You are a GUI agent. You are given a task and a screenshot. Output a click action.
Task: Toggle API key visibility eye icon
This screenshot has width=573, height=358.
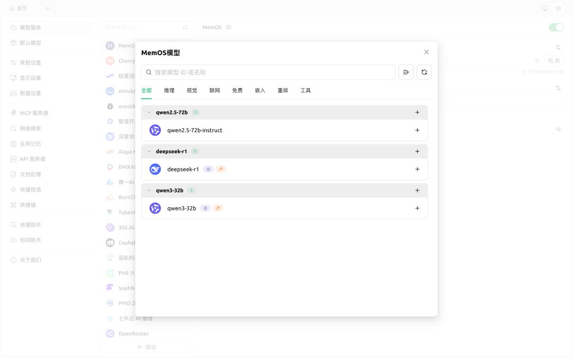point(537,61)
